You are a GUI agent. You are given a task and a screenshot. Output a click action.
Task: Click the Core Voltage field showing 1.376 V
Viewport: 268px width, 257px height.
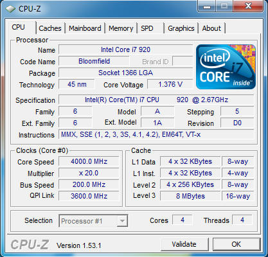click(170, 84)
